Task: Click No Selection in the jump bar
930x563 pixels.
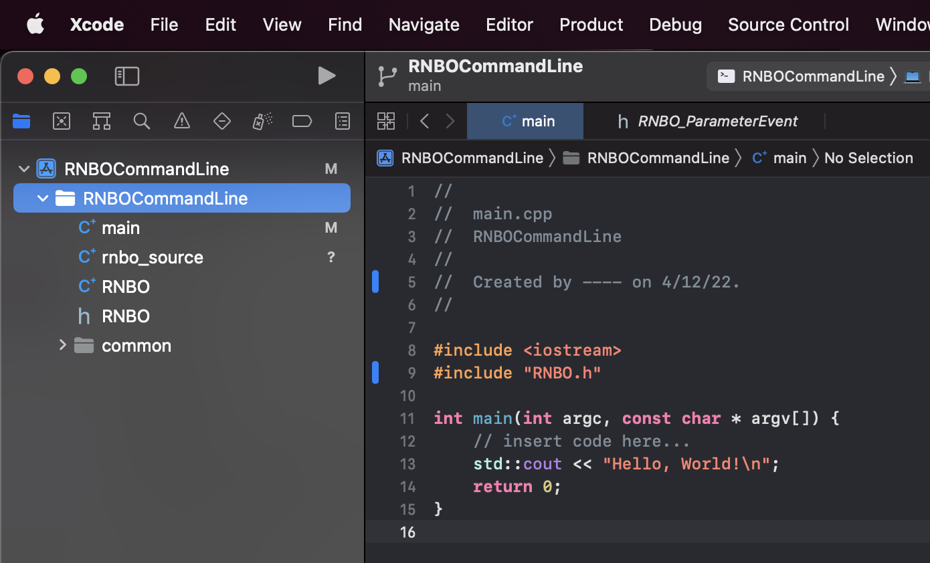Action: tap(868, 158)
